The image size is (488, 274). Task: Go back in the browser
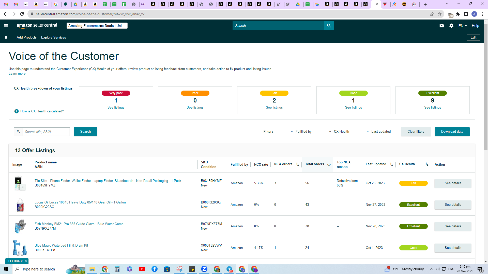tap(6, 14)
